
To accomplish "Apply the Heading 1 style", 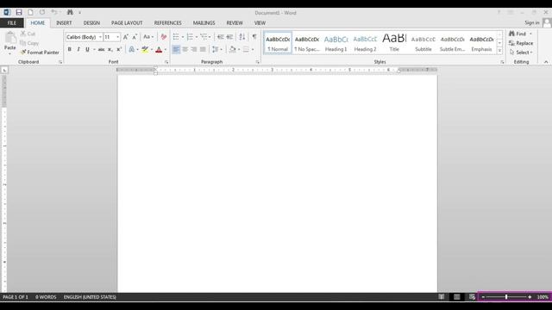I will tap(336, 43).
